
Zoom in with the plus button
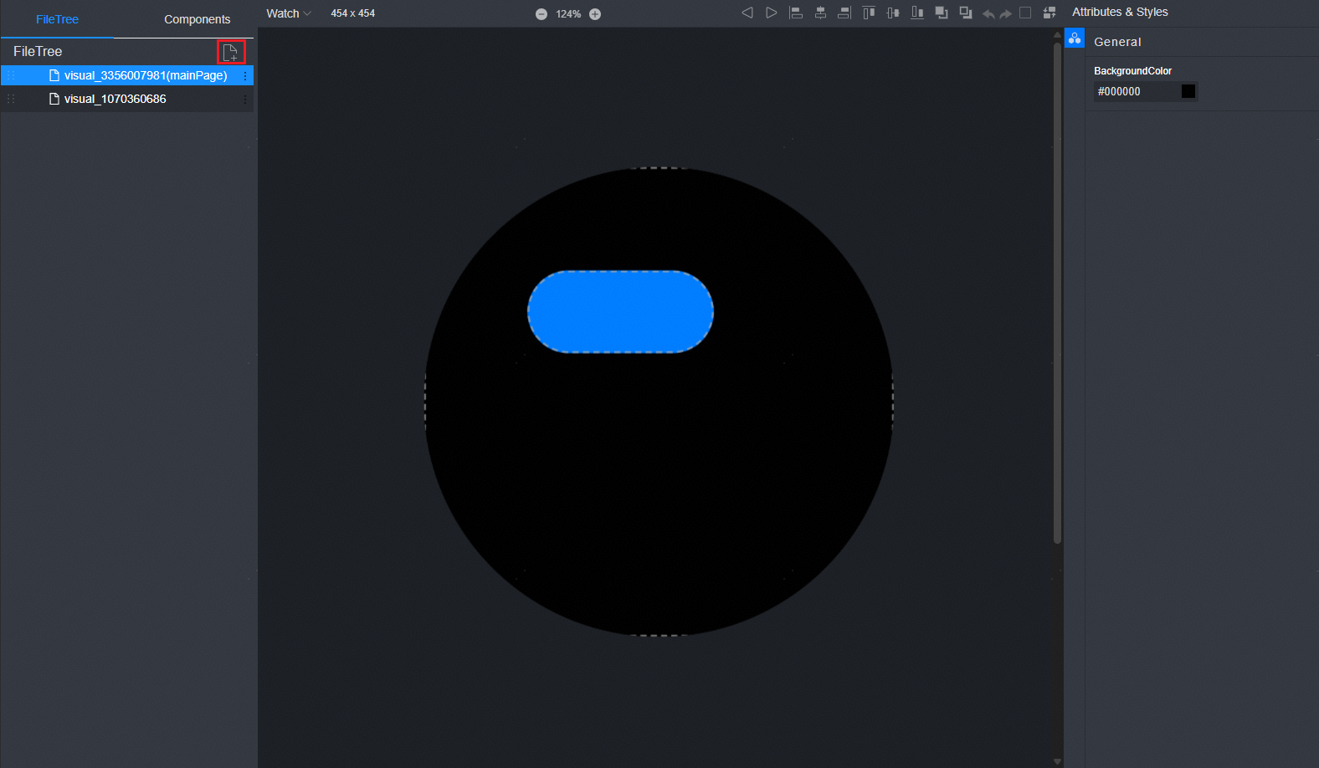click(595, 14)
